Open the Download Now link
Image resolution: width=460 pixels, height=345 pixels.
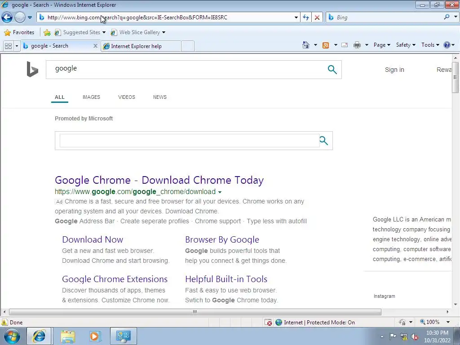93,239
